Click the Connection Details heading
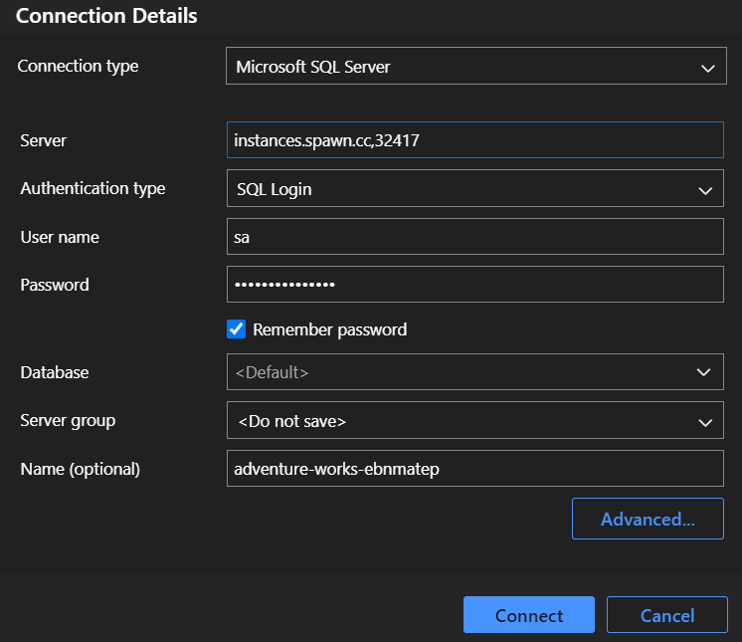The image size is (742, 642). (x=106, y=16)
